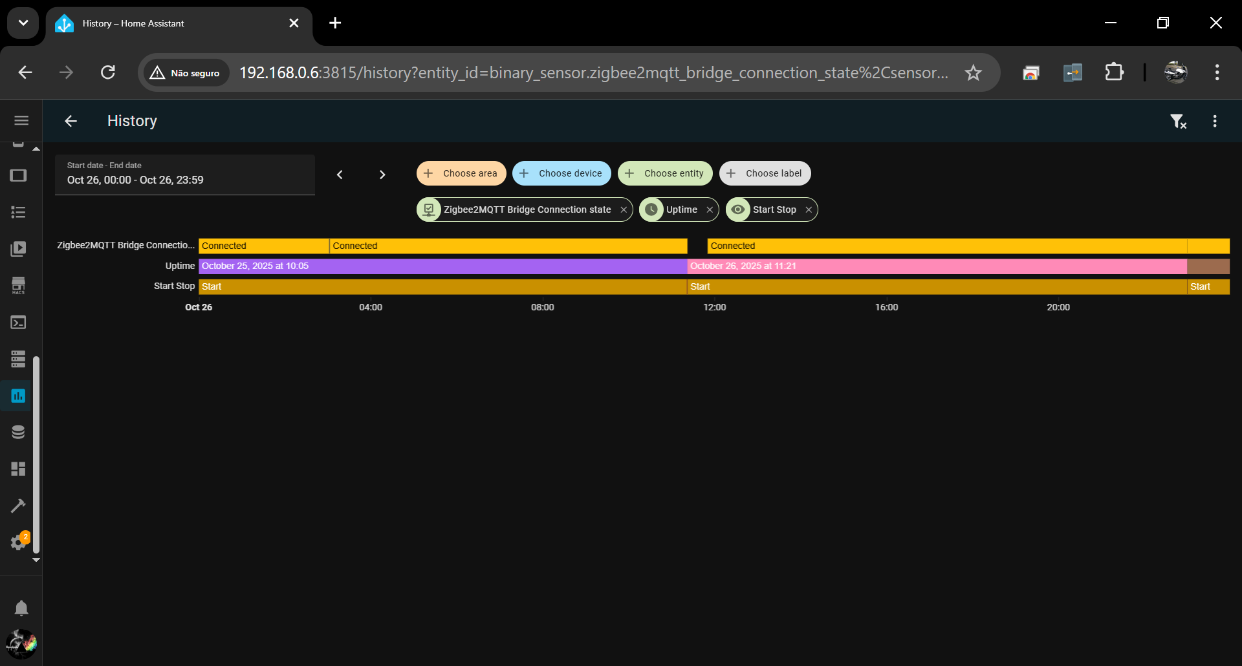Open the HACS sidebar icon
This screenshot has width=1242, height=666.
point(18,286)
